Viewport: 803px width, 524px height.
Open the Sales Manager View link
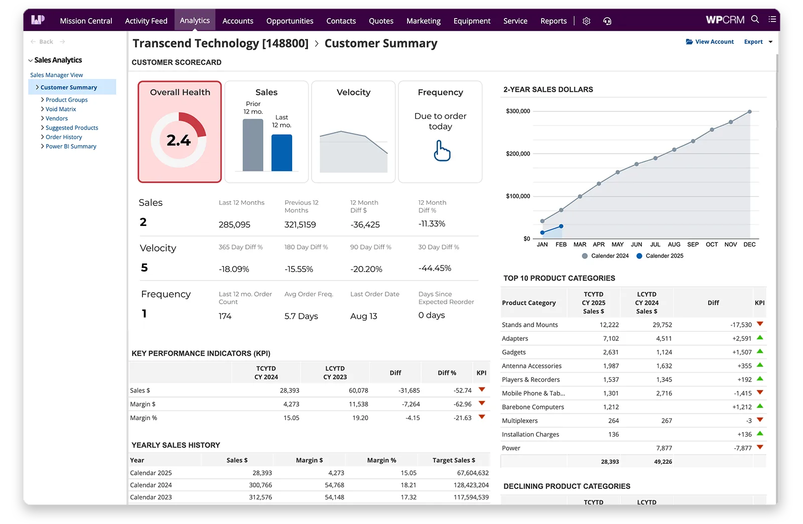(56, 75)
